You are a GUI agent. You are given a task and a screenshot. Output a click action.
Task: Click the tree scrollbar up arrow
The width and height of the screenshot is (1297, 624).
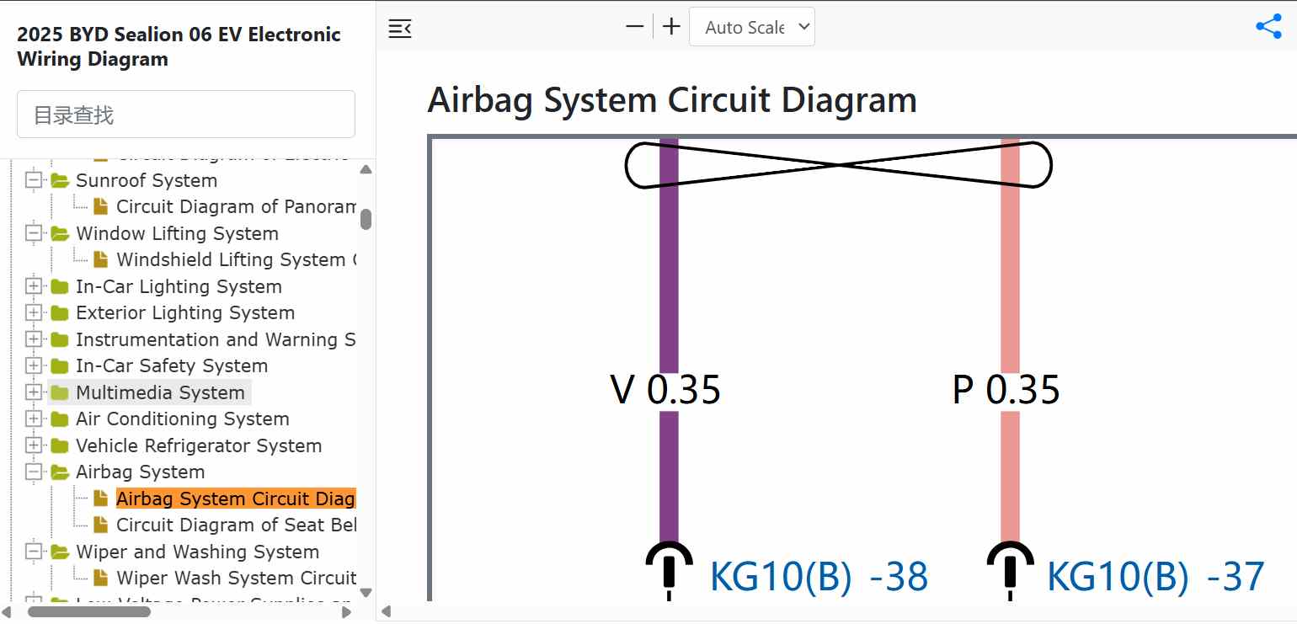coord(366,169)
